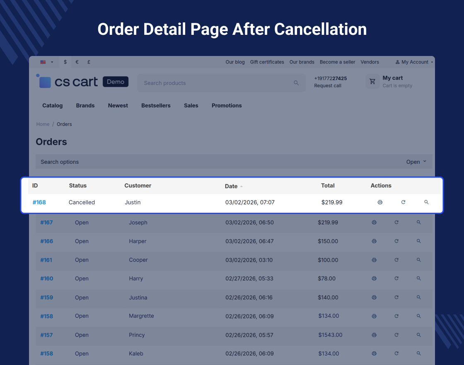Open order #167 link

46,222
